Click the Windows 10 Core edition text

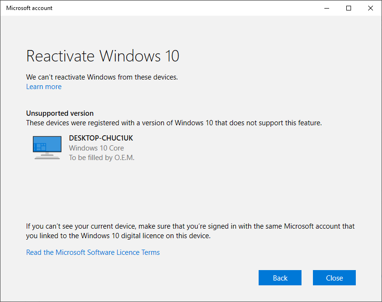pos(96,148)
